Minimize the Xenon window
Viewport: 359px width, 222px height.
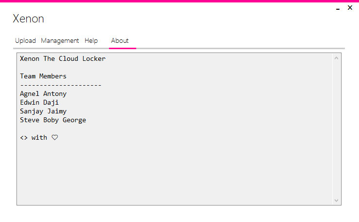pos(338,8)
